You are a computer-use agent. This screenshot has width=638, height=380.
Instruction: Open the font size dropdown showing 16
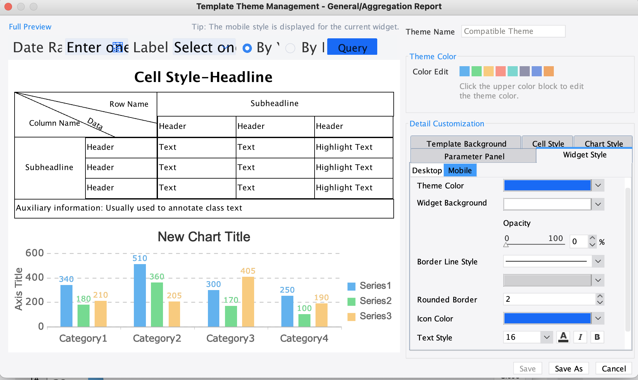pos(546,337)
